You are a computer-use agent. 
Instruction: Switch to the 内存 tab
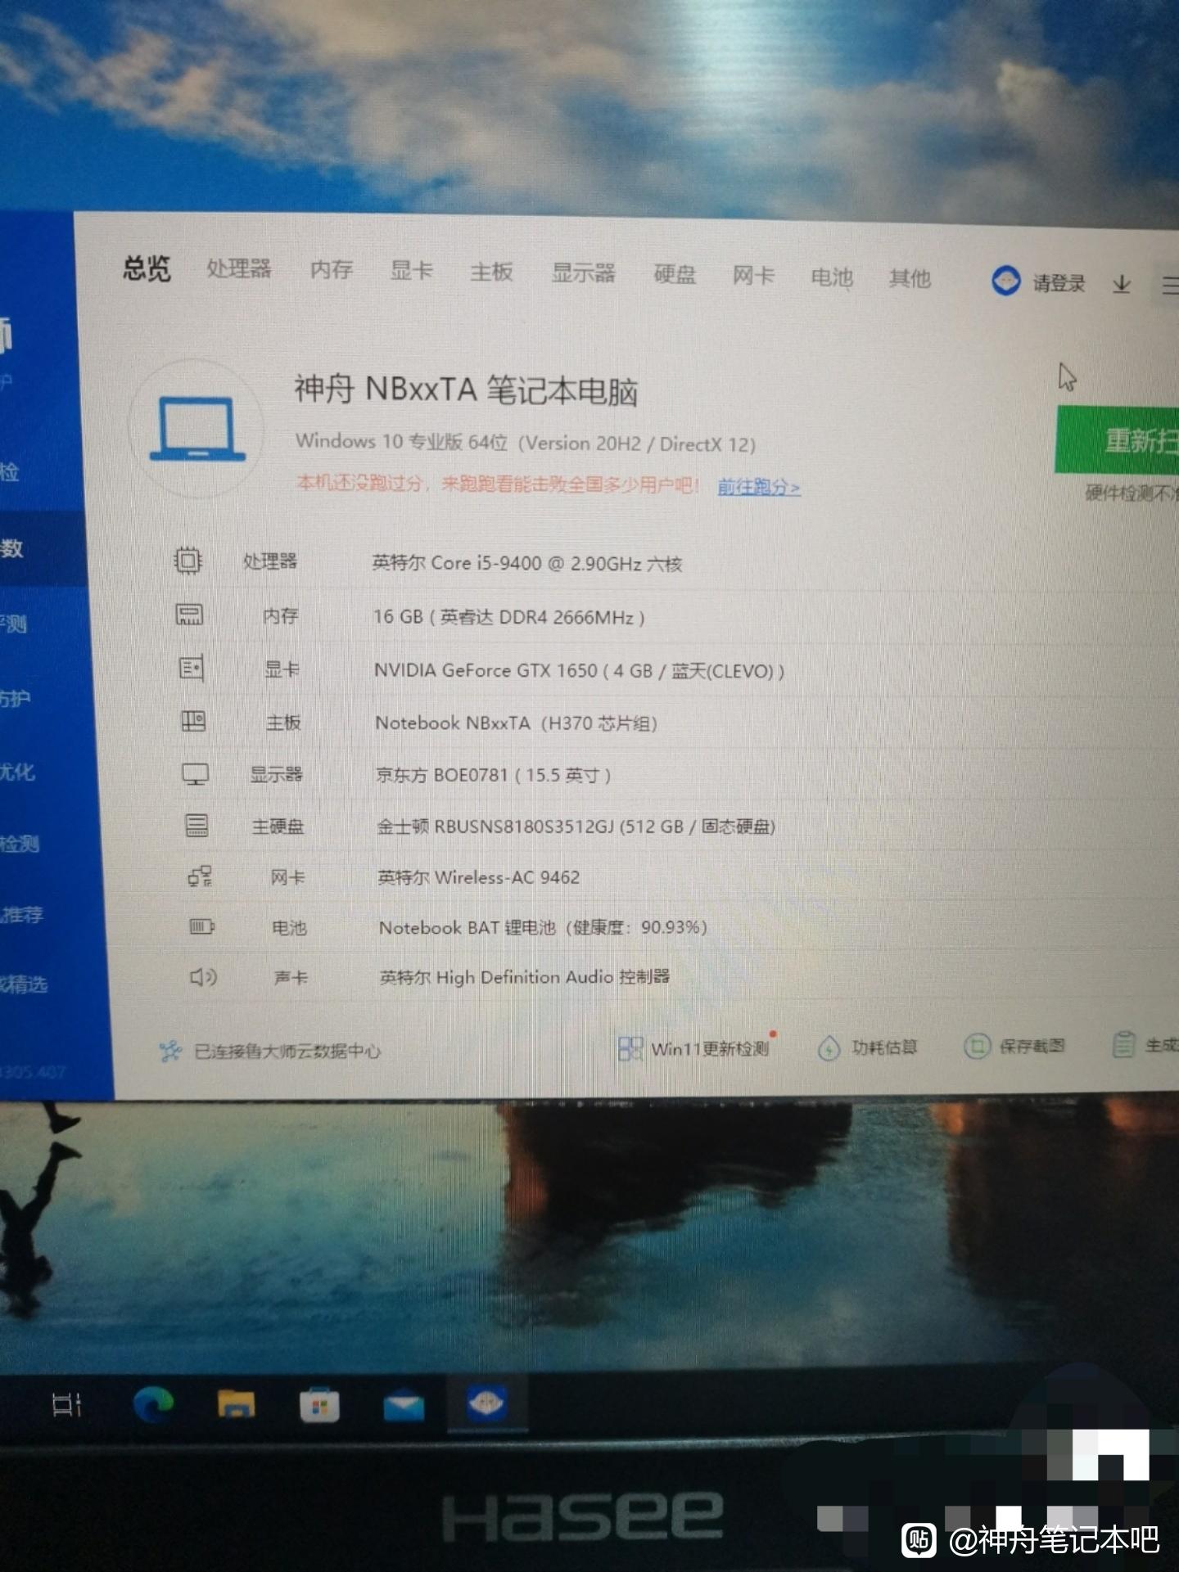coord(332,269)
